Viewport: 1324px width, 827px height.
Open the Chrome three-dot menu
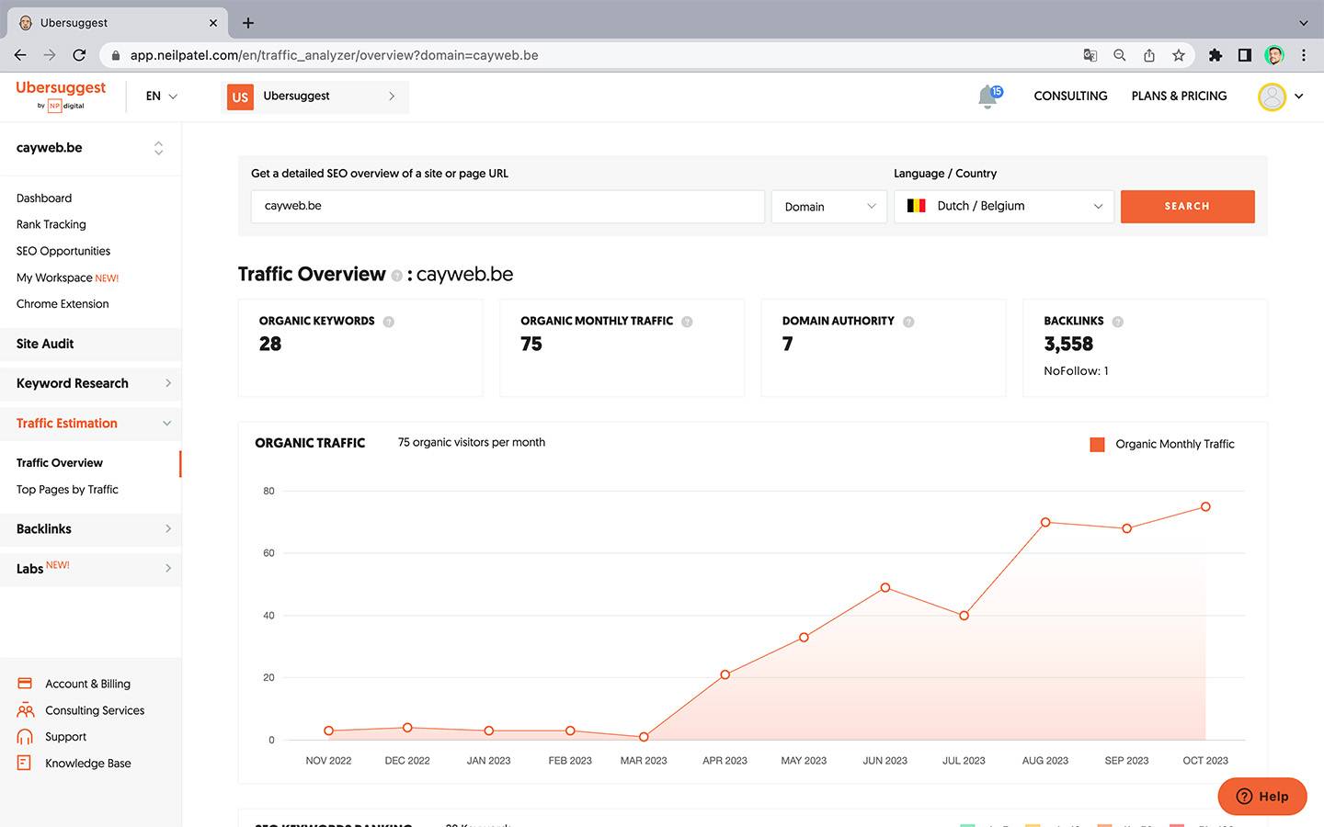[x=1304, y=55]
